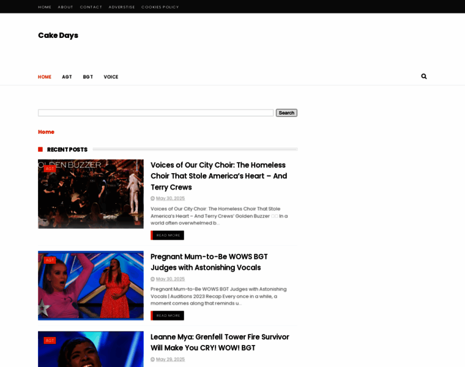Viewport: 465px width, 367px height.
Task: Open the About page link
Action: click(x=65, y=7)
